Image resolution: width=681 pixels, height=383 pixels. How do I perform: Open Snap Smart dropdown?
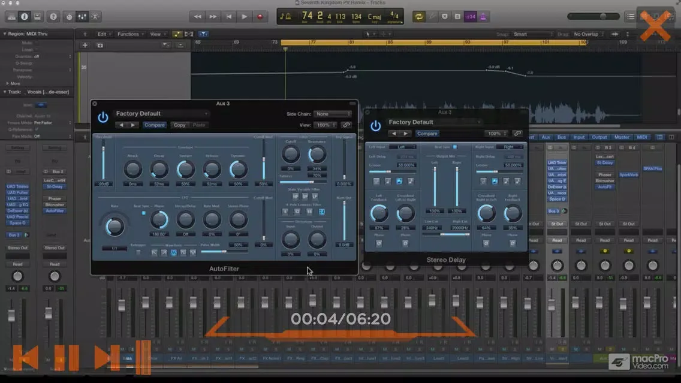pyautogui.click(x=534, y=34)
